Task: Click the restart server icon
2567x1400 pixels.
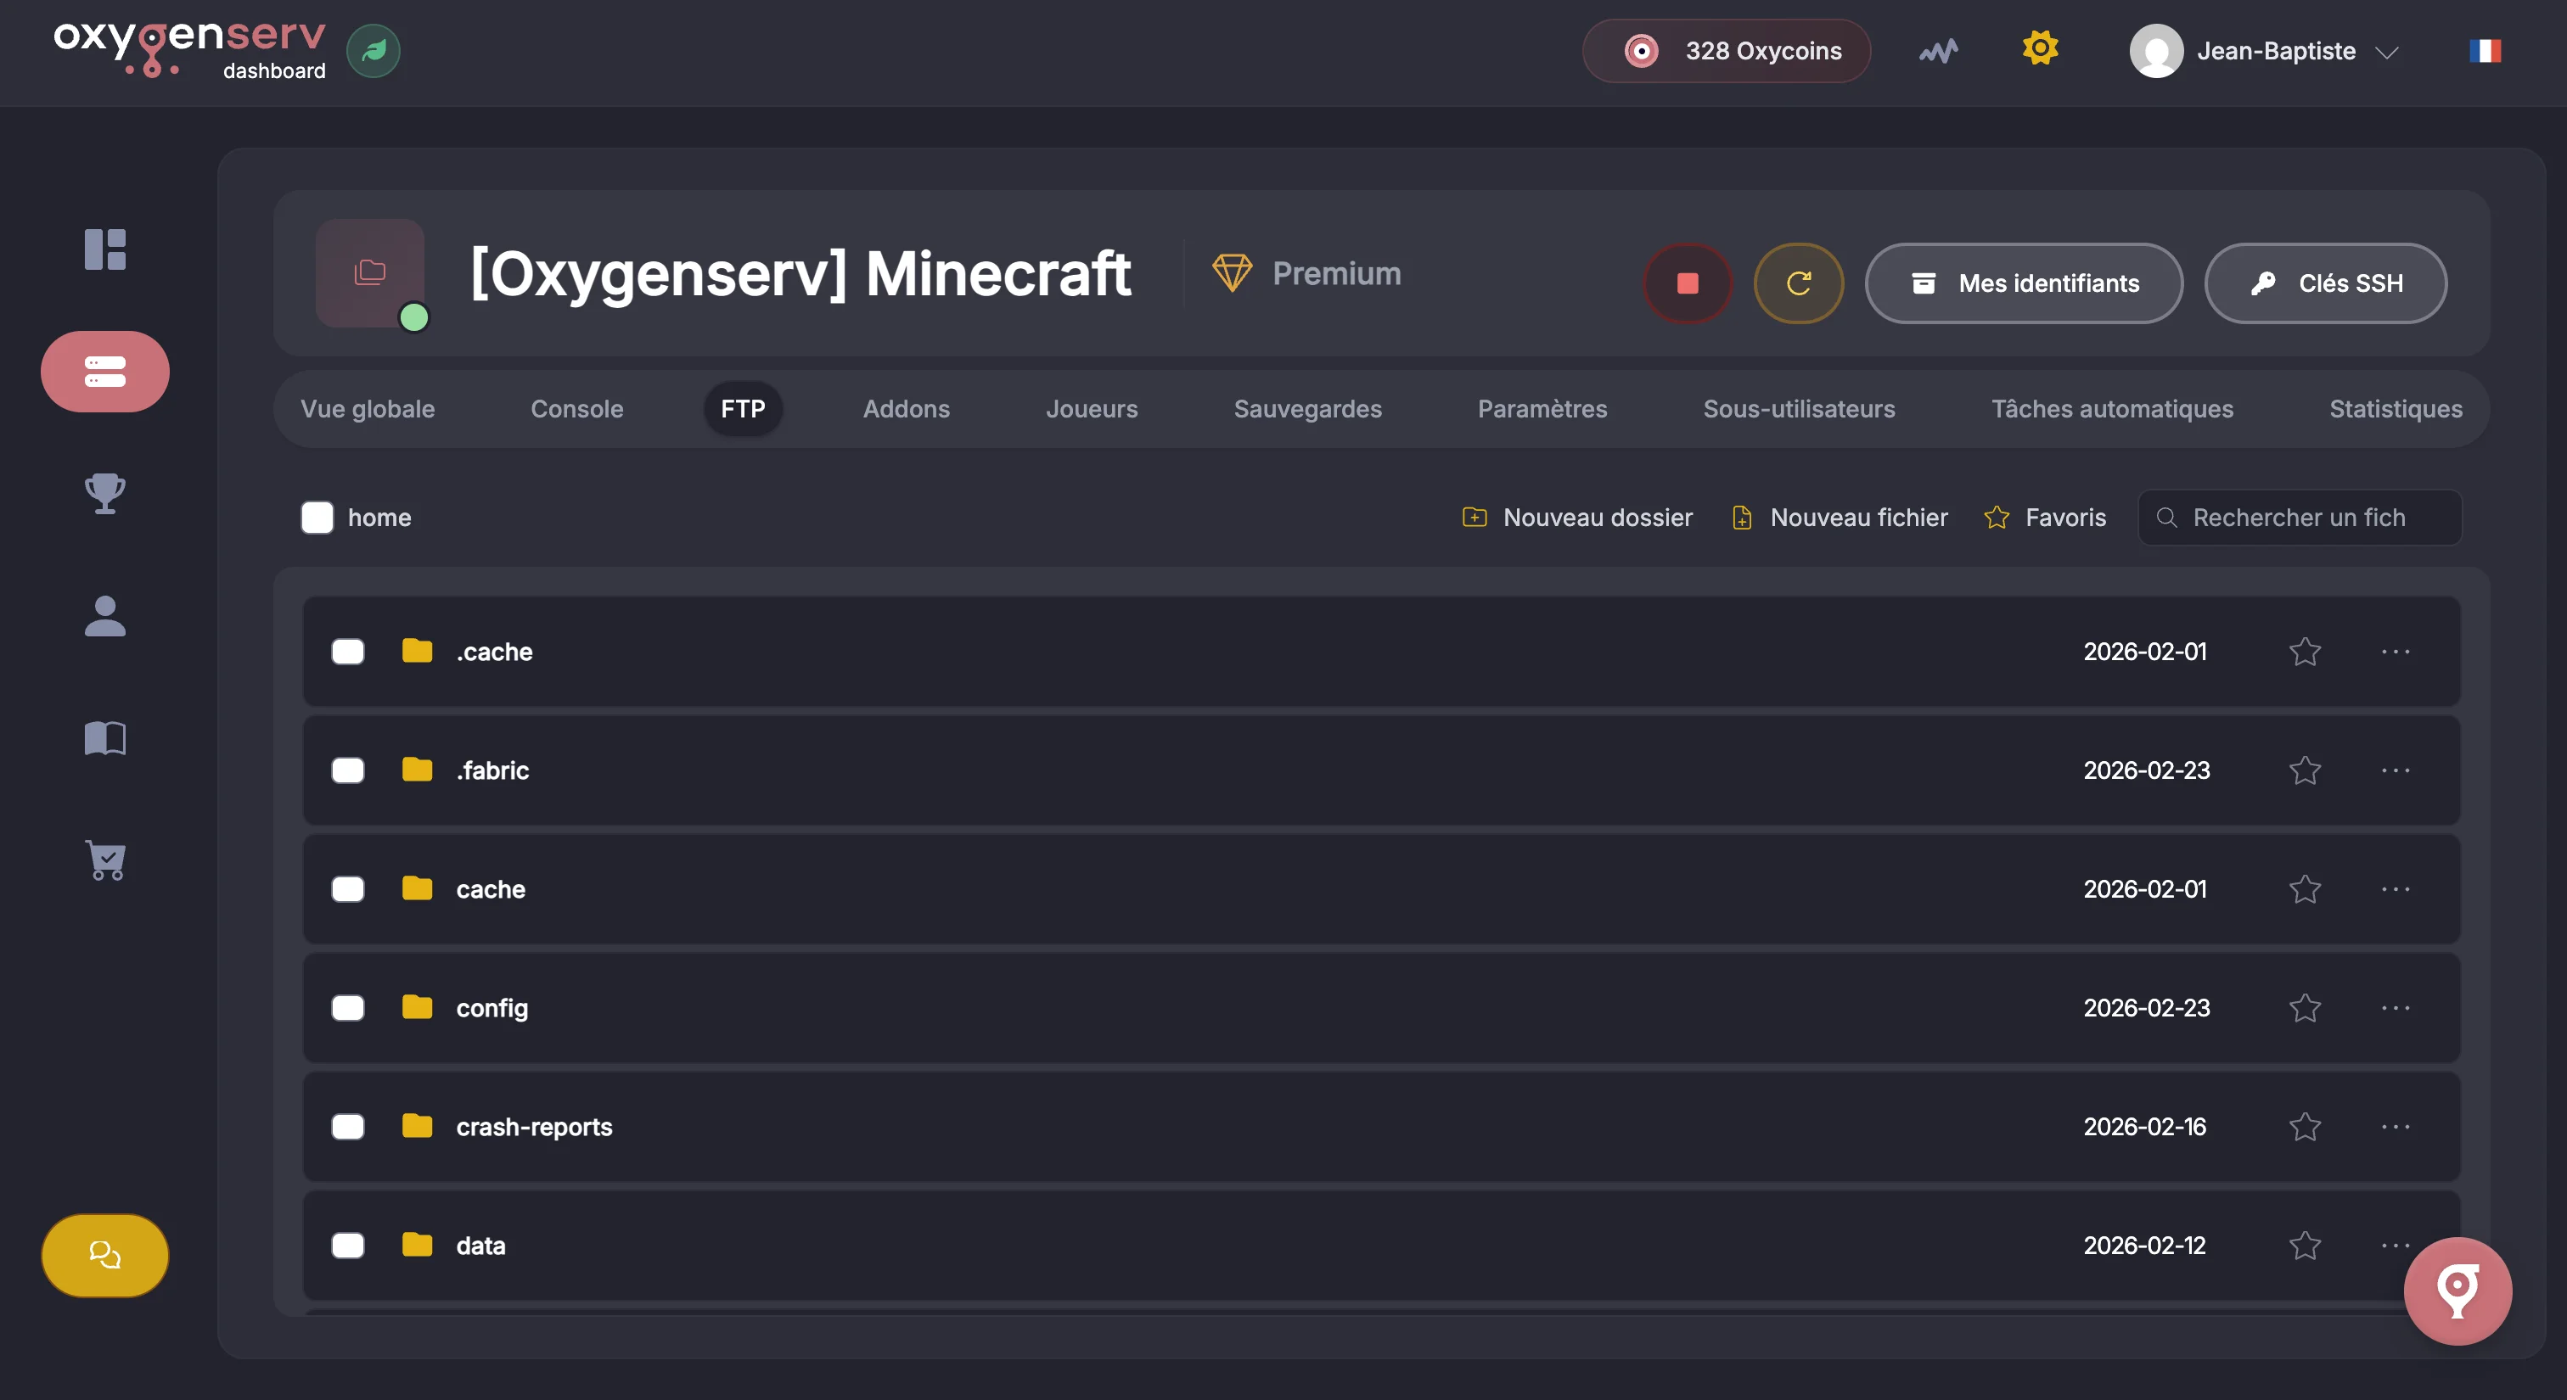Action: [1798, 283]
